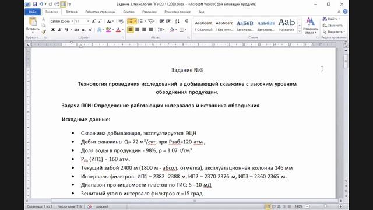The image size is (373, 210).
Task: Click the Decrease Indent icon
Action: [162, 22]
